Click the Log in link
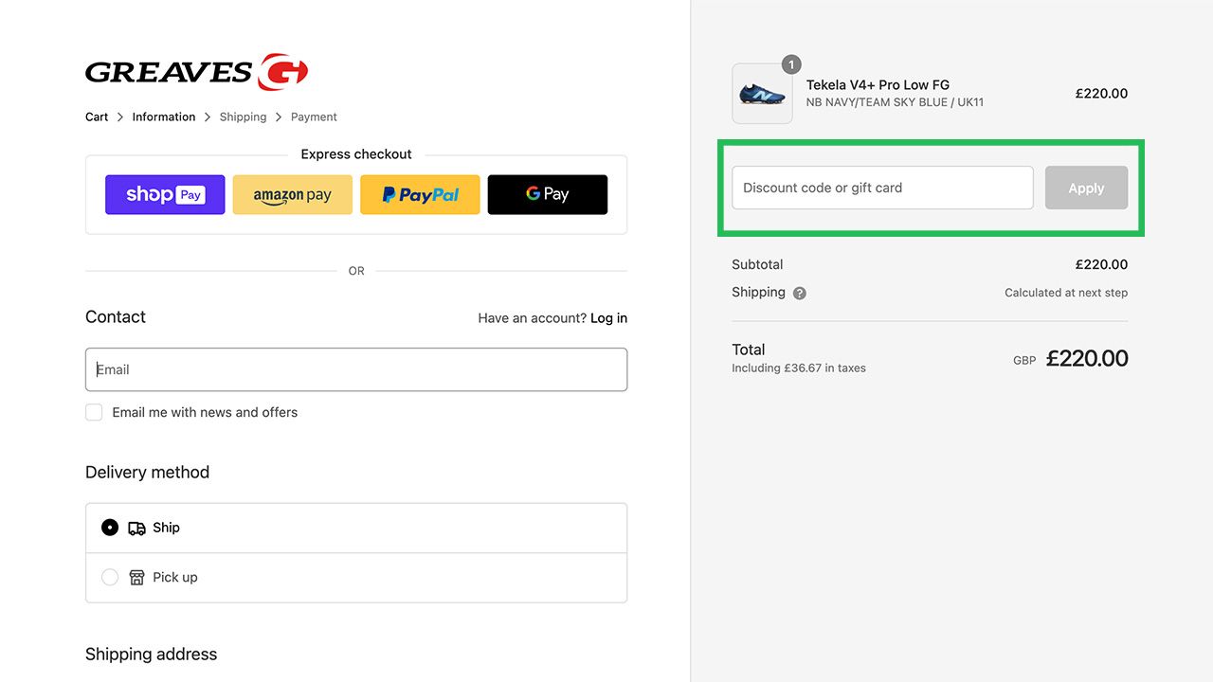The image size is (1213, 682). click(x=608, y=318)
